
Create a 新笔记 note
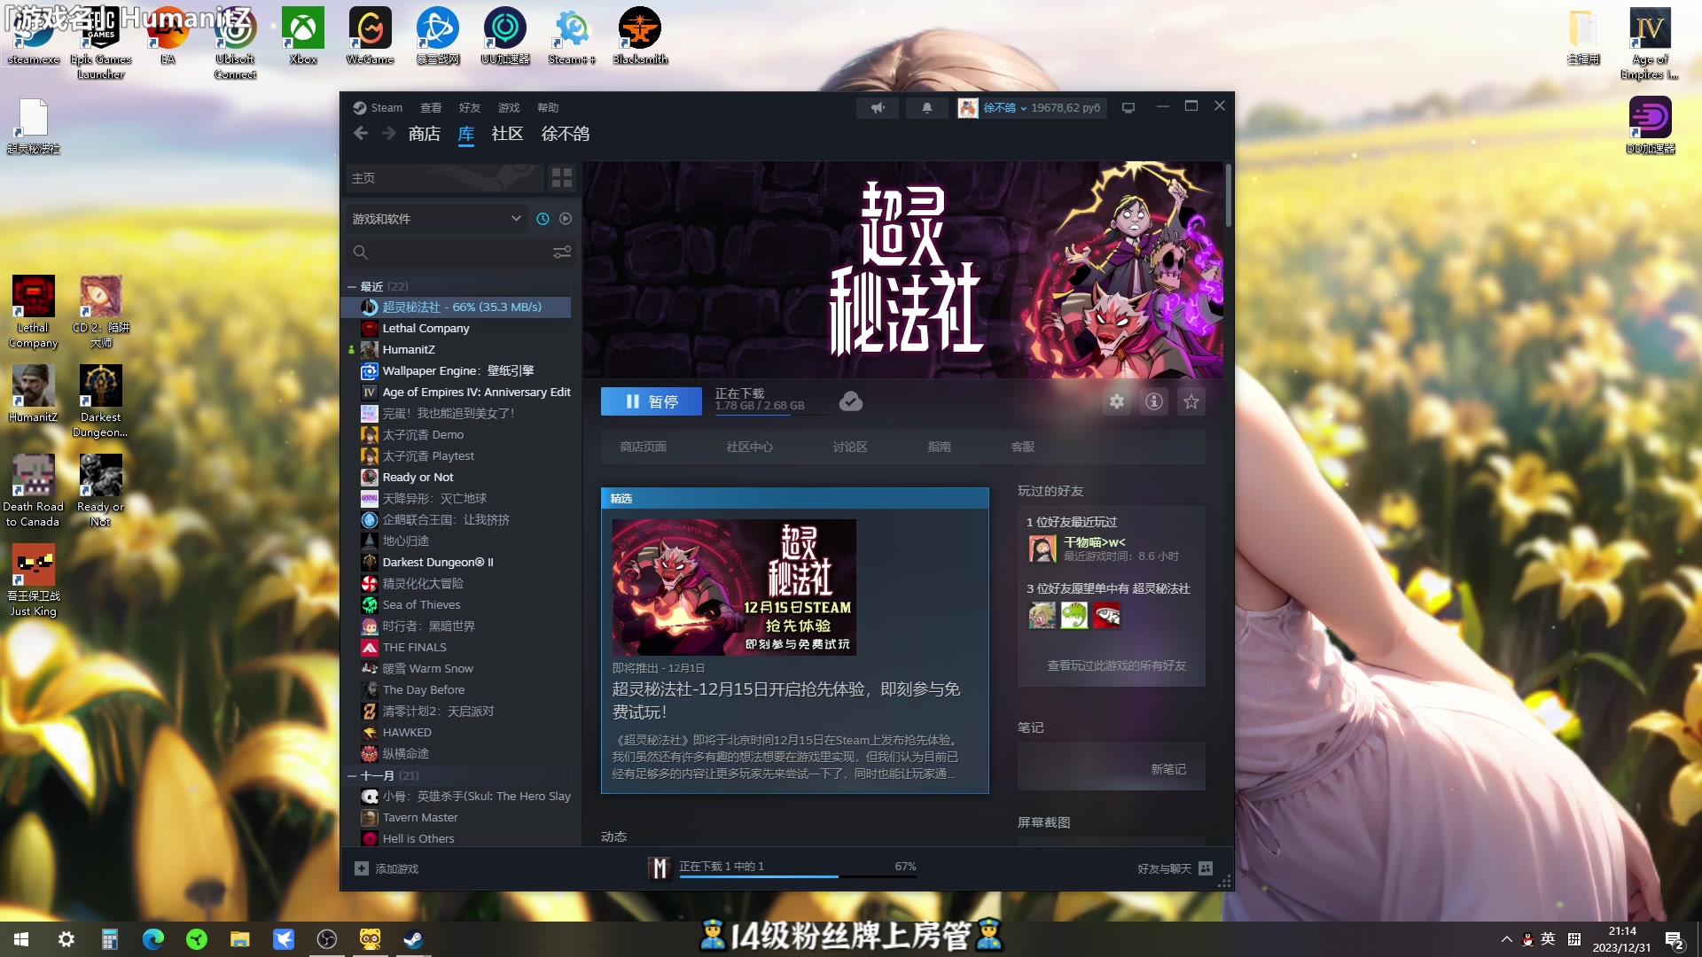pos(1168,769)
